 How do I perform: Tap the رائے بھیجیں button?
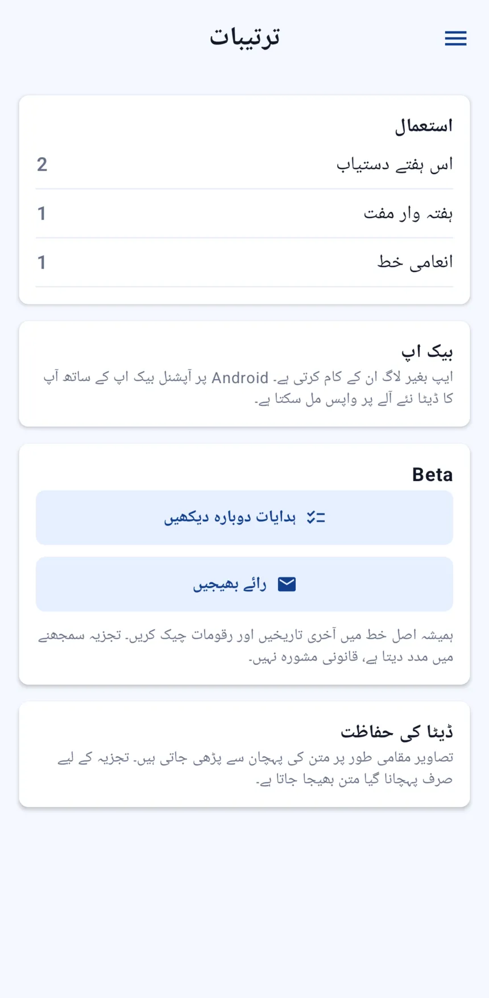244,584
